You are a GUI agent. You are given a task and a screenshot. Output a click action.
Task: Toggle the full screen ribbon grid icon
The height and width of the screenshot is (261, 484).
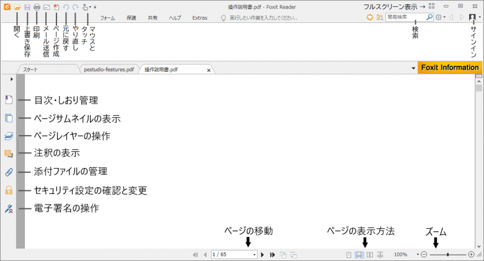[431, 6]
